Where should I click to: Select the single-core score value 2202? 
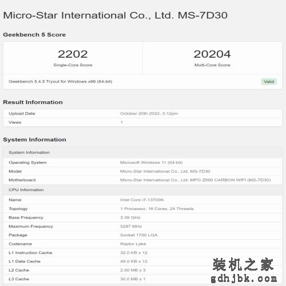tap(73, 54)
